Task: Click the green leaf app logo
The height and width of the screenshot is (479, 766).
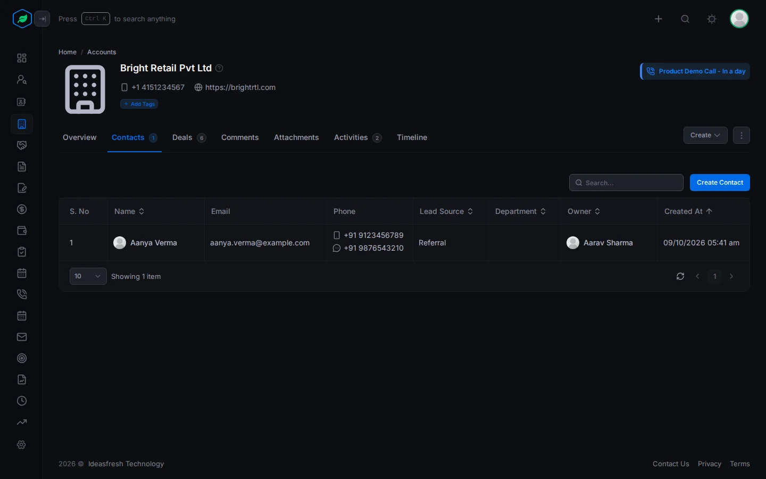Action: [x=22, y=19]
